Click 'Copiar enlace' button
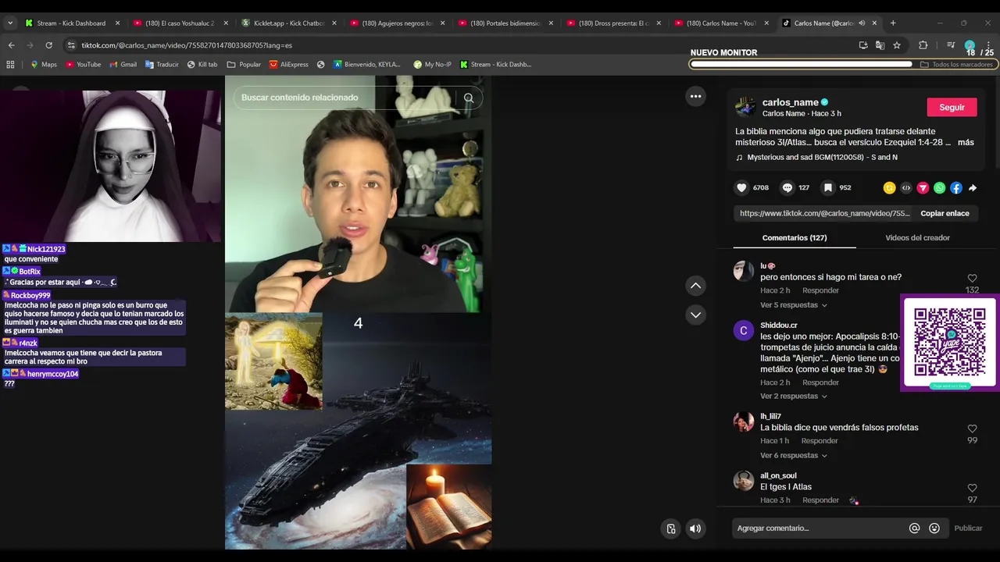The width and height of the screenshot is (1000, 562). point(945,213)
